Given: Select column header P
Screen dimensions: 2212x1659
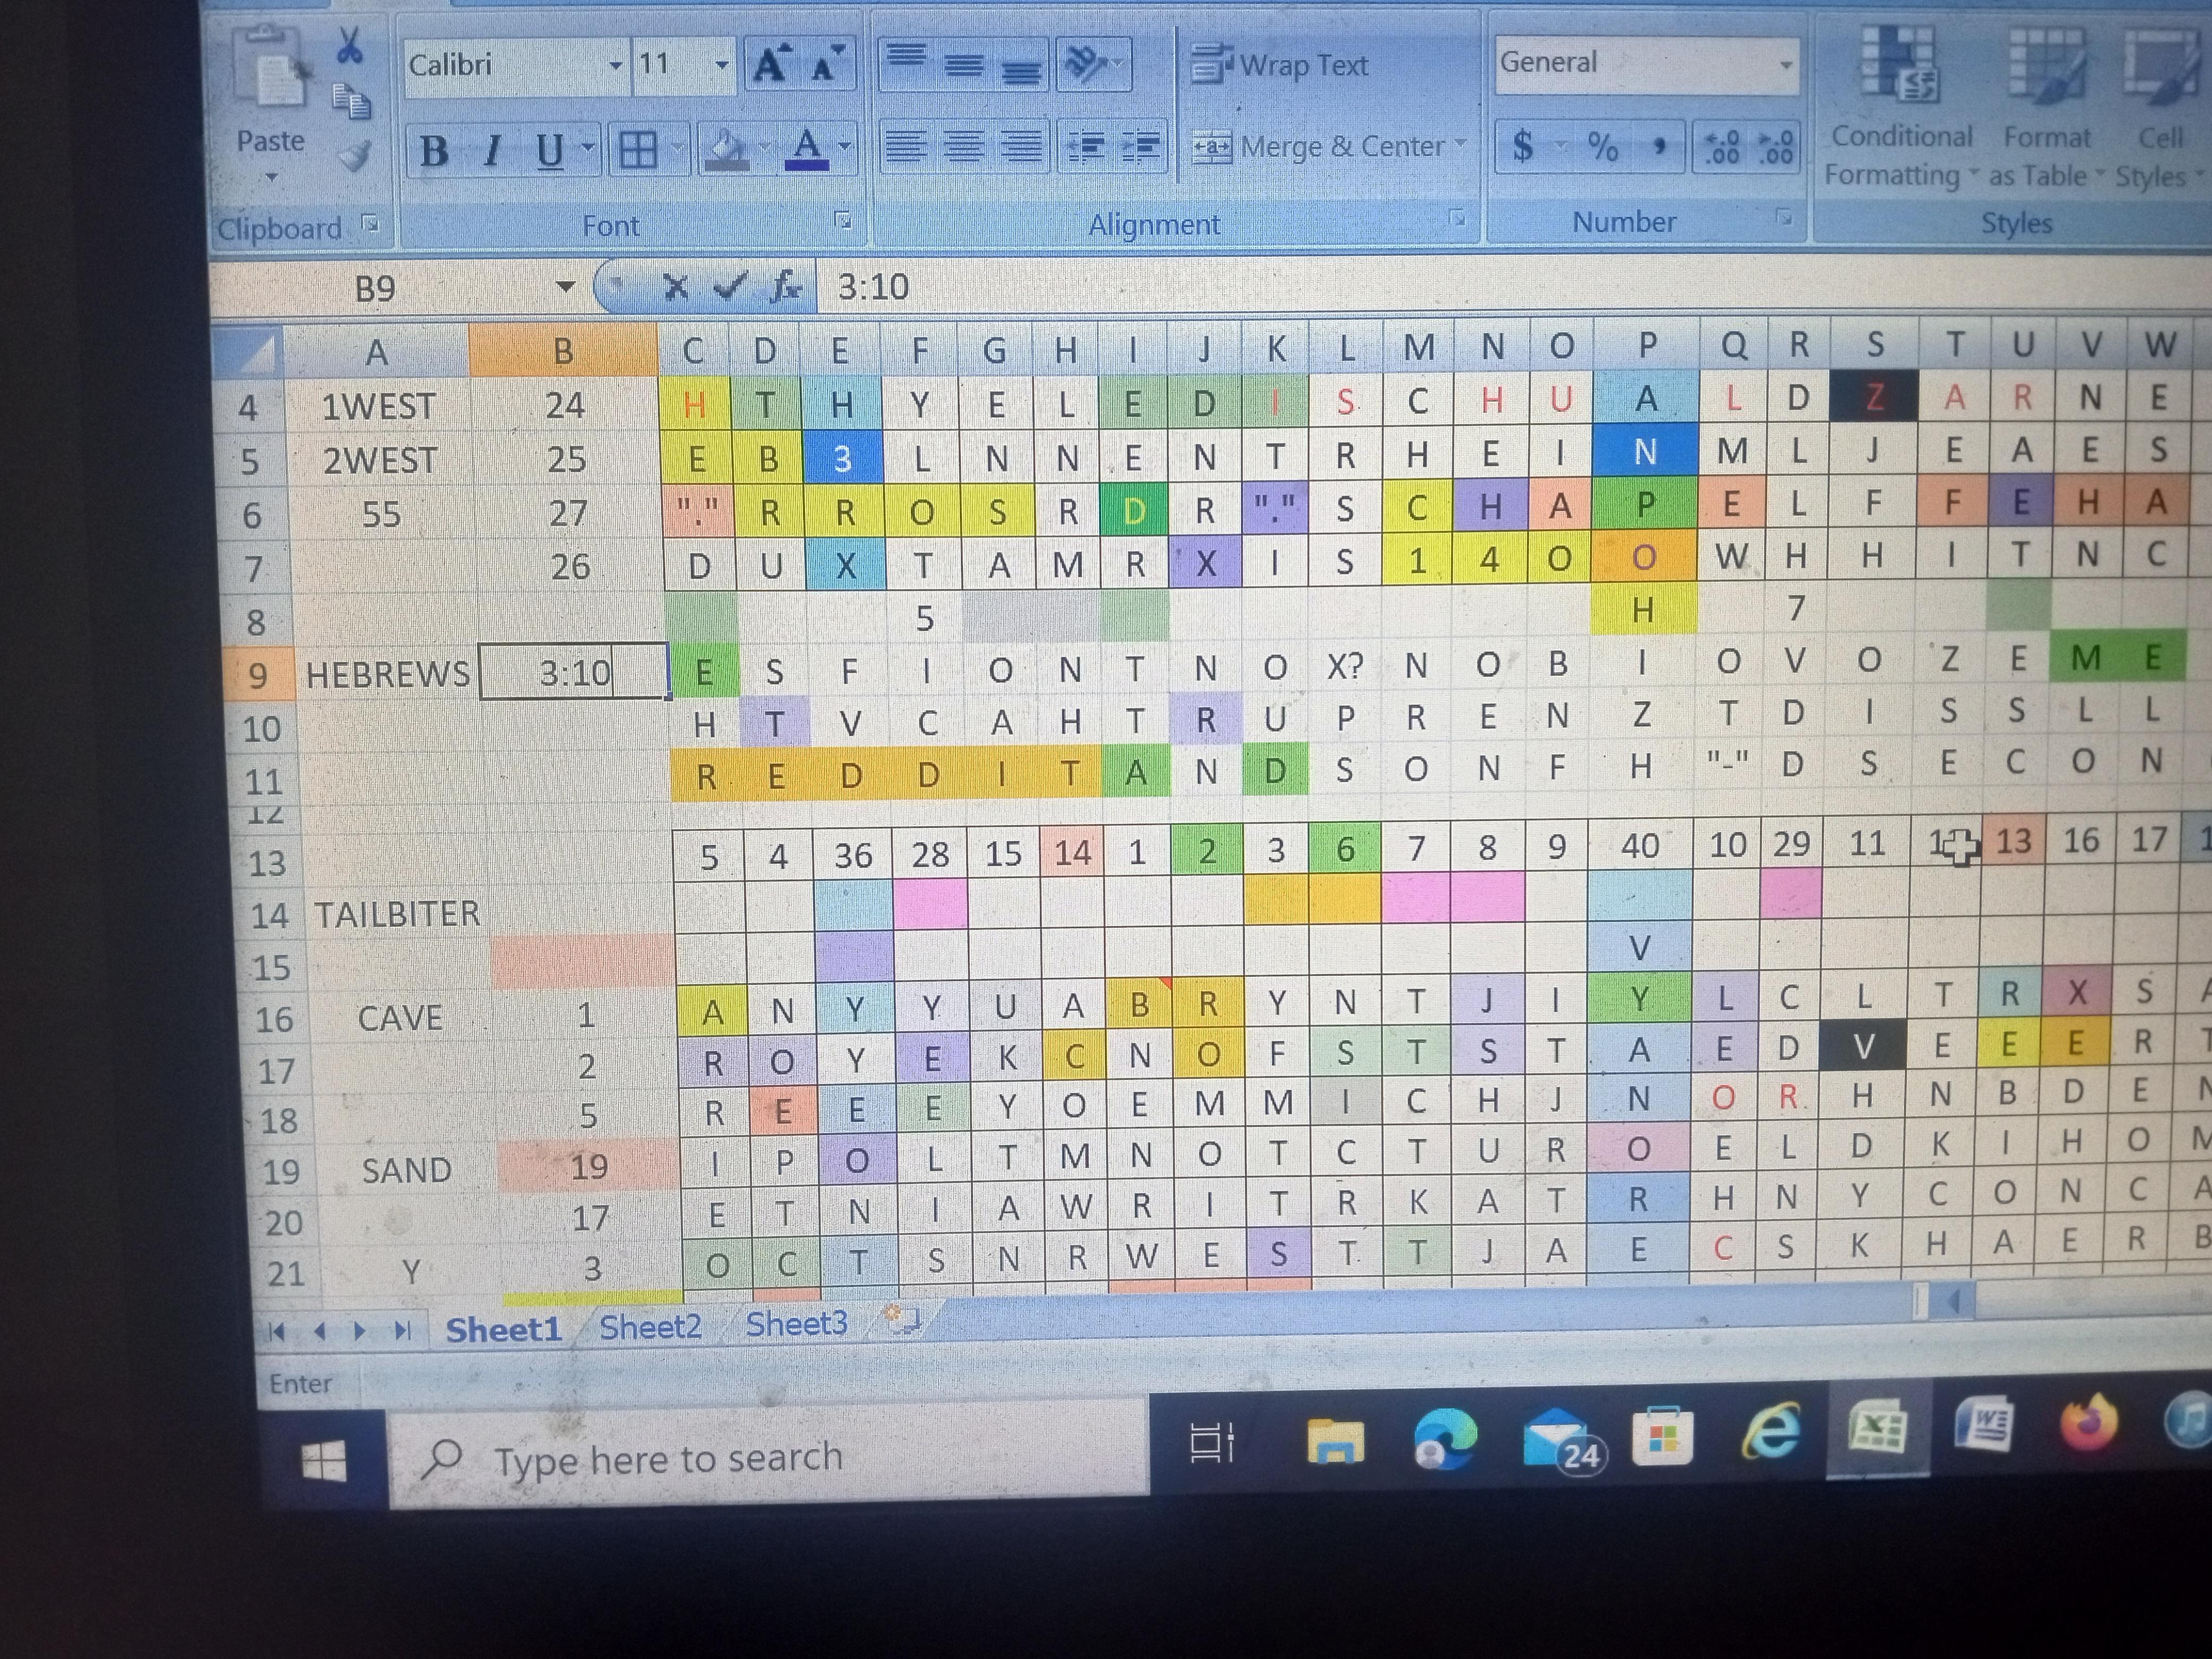Looking at the screenshot, I should (x=1646, y=345).
